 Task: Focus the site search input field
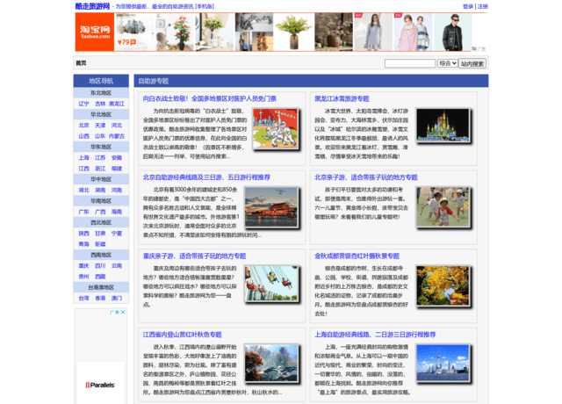[x=409, y=63]
